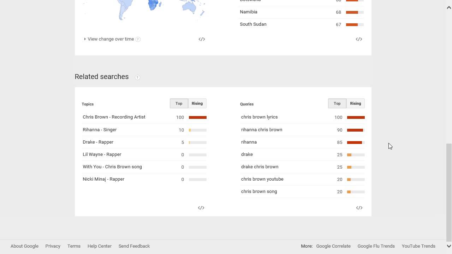Select Top tab in Queries panel
Image resolution: width=452 pixels, height=254 pixels.
337,103
